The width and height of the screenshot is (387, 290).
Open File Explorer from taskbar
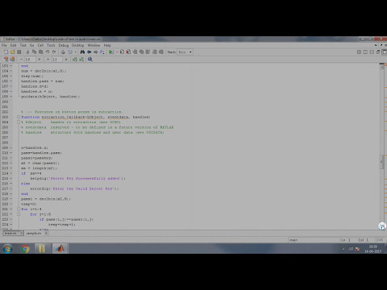pos(42,249)
